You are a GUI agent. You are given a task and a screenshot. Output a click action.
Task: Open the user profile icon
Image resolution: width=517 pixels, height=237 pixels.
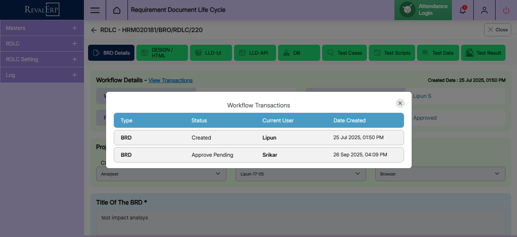(x=484, y=10)
